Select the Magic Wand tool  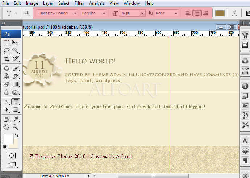pos(16,51)
